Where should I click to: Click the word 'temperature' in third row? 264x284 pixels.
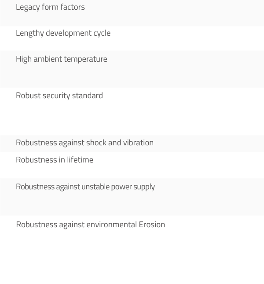coord(86,59)
